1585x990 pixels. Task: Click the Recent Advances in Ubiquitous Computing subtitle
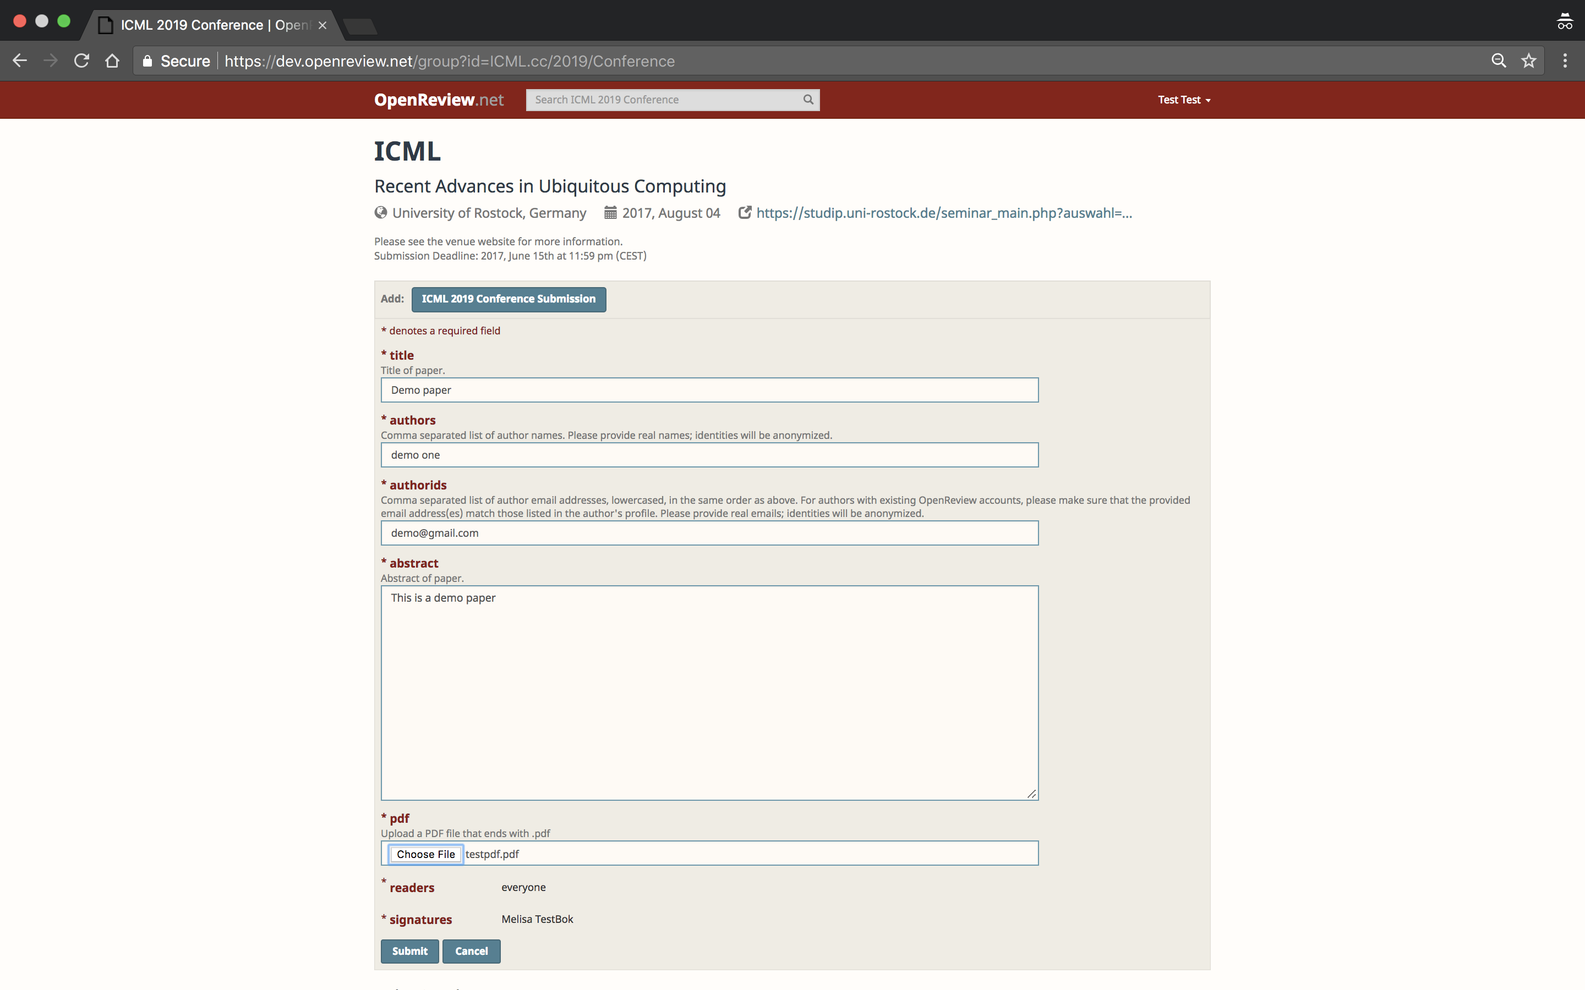click(x=550, y=186)
